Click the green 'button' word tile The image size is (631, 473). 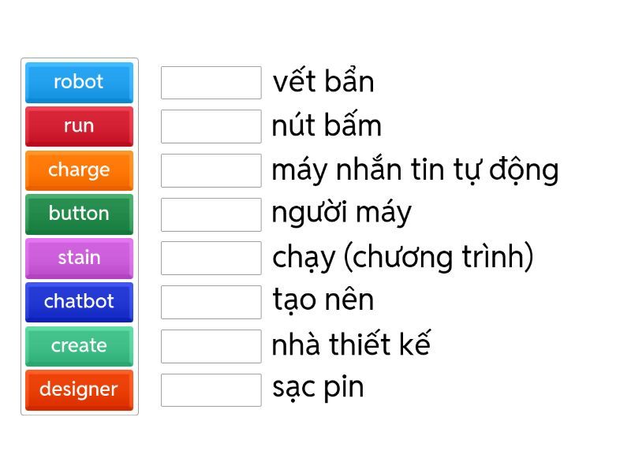coord(79,214)
